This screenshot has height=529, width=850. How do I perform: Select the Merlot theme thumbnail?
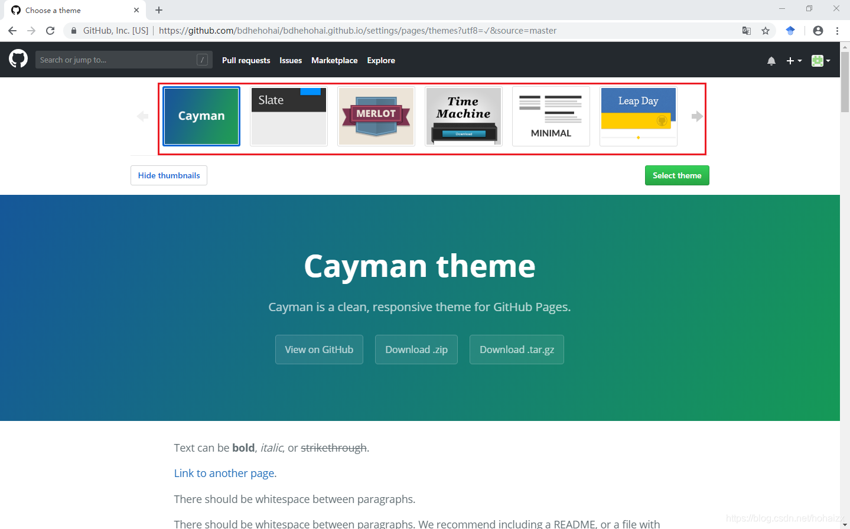tap(376, 116)
